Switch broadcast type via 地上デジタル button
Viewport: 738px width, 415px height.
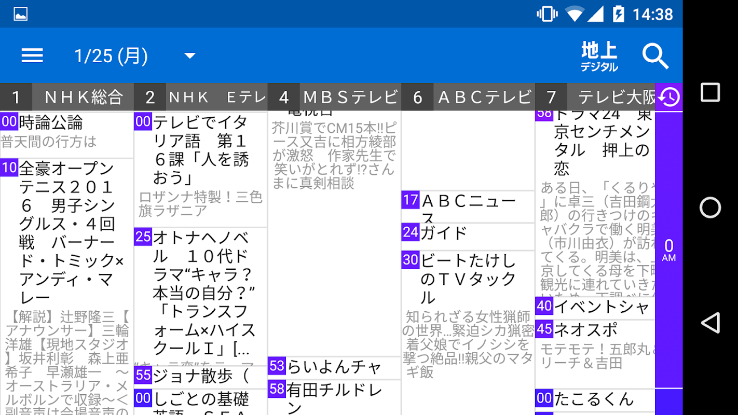click(599, 57)
